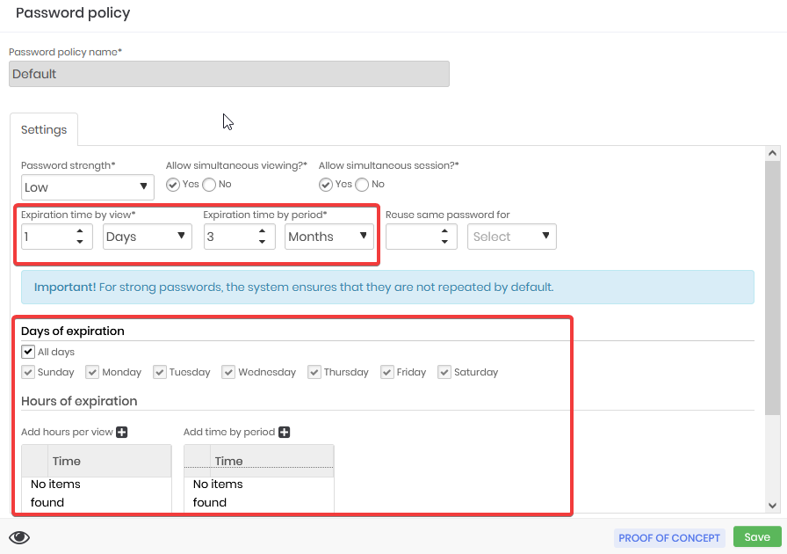
Task: Open the Days unit dropdown
Action: (147, 237)
